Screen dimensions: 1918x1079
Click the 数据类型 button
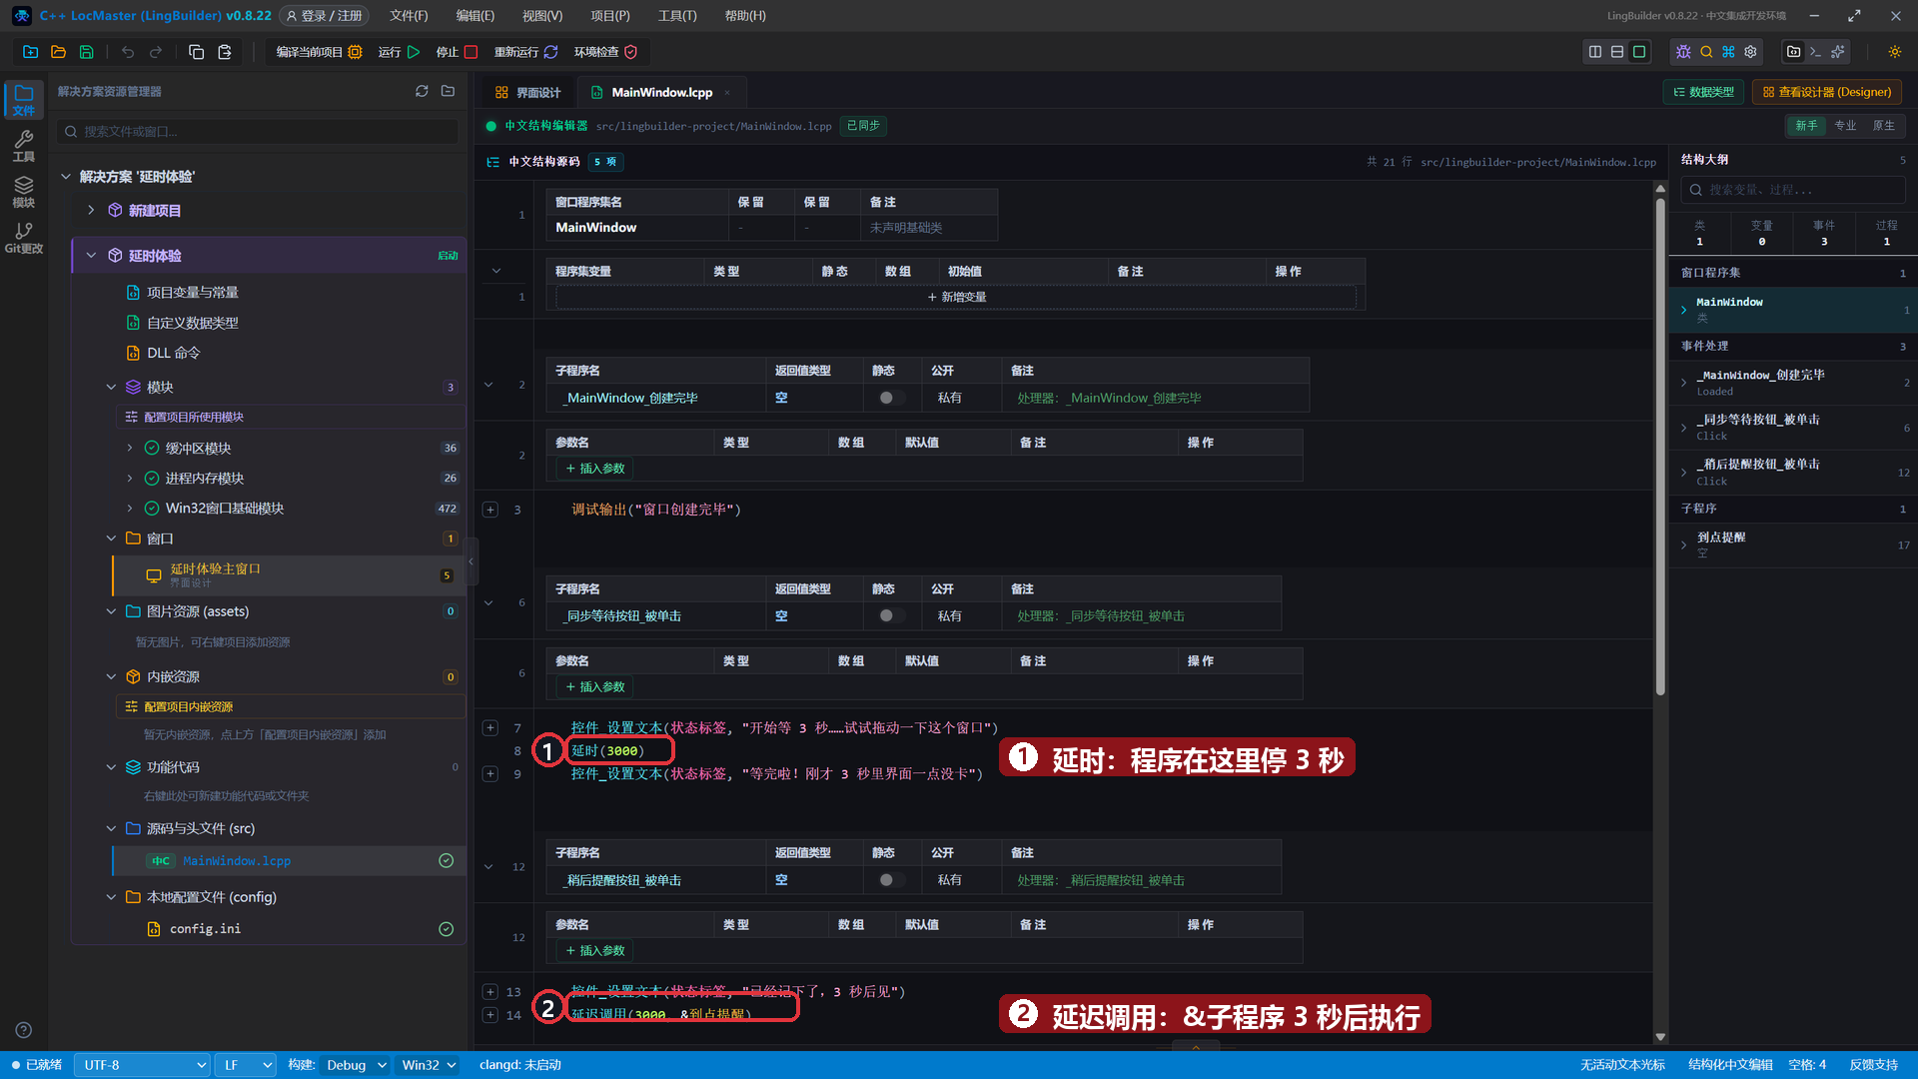point(1703,92)
